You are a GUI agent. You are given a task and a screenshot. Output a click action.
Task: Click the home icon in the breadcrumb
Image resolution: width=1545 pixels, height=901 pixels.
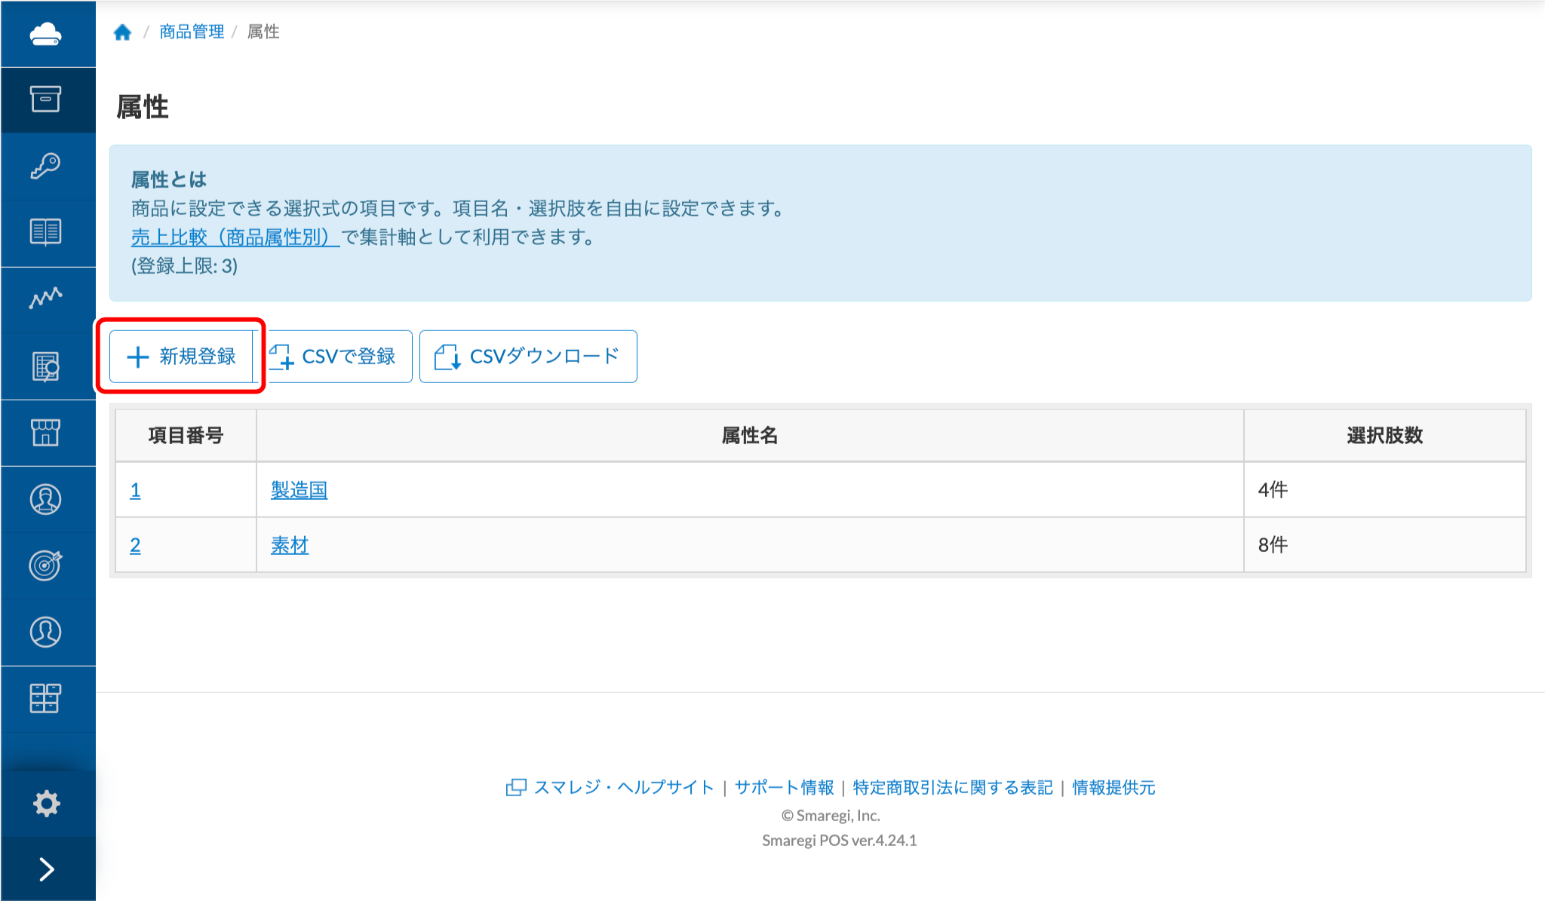click(122, 32)
